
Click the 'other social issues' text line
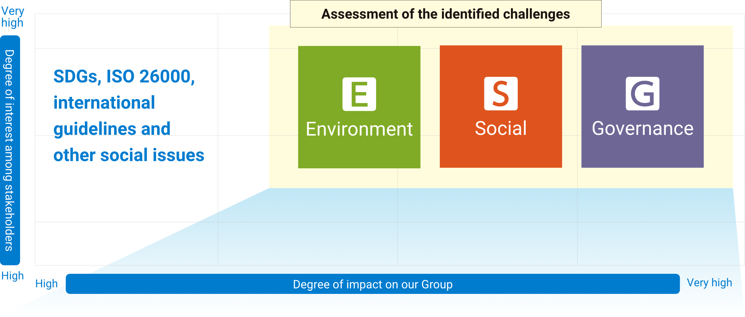click(x=129, y=155)
